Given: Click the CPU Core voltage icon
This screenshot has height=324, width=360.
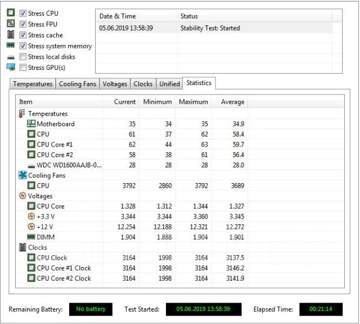Looking at the screenshot, I should [31, 206].
